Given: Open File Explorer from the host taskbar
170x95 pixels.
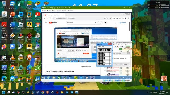Looking at the screenshot, I should [62, 92].
